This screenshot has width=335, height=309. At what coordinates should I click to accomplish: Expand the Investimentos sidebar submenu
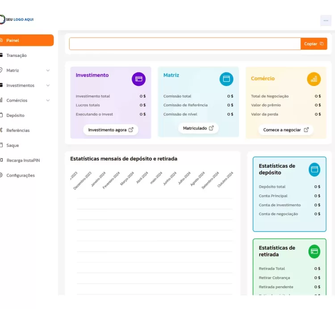point(48,86)
